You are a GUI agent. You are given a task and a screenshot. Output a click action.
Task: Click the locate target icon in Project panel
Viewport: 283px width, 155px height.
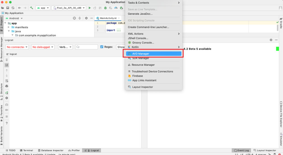(74, 18)
